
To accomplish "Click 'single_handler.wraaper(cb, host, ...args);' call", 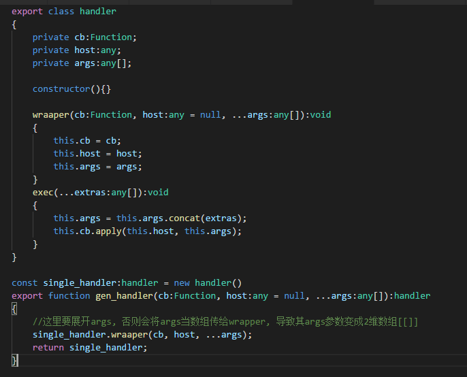I will click(142, 335).
